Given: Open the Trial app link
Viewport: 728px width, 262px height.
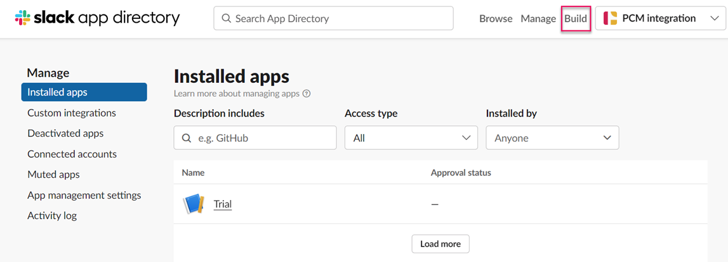Looking at the screenshot, I should 223,204.
